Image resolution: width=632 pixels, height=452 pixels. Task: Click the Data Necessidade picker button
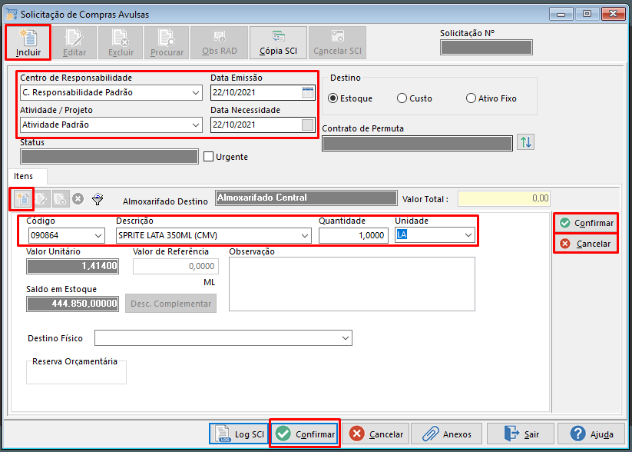[x=307, y=125]
